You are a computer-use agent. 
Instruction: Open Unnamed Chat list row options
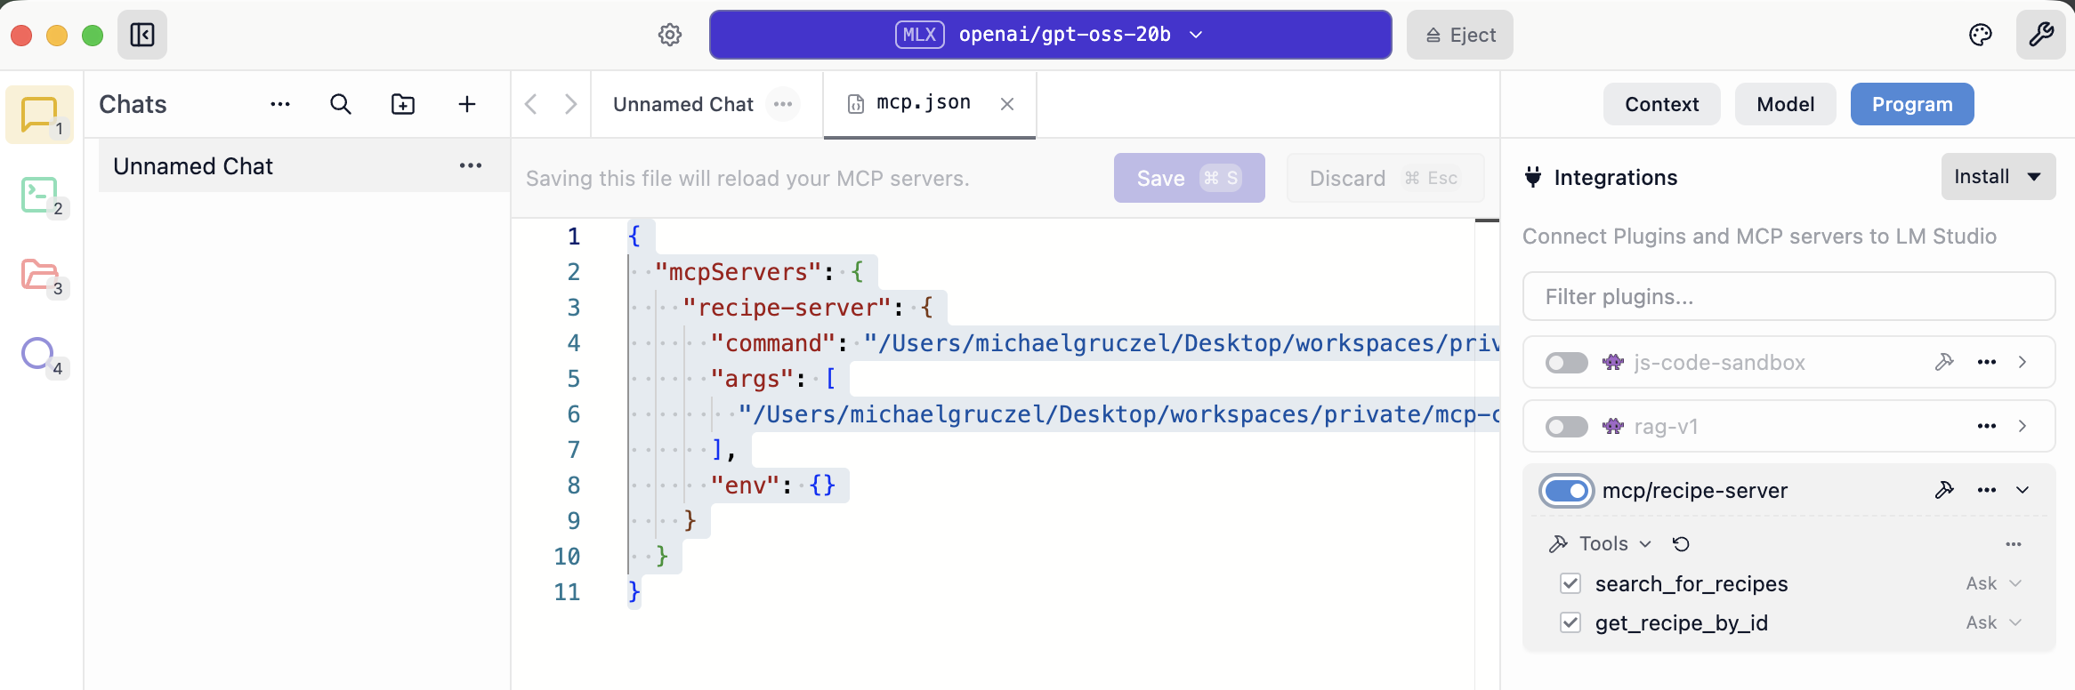tap(471, 165)
